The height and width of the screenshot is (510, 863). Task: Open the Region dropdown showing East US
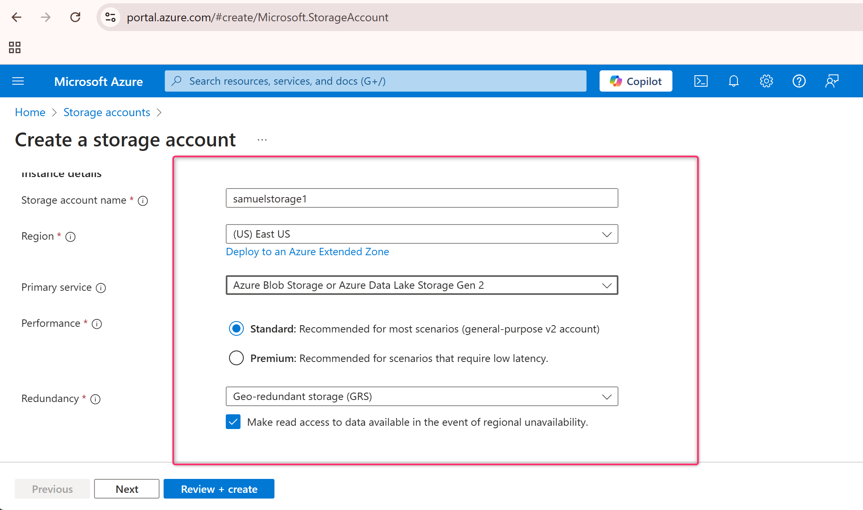click(422, 234)
